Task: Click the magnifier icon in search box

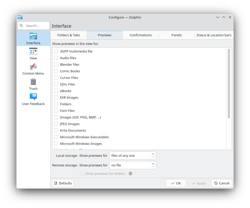Action: click(21, 25)
